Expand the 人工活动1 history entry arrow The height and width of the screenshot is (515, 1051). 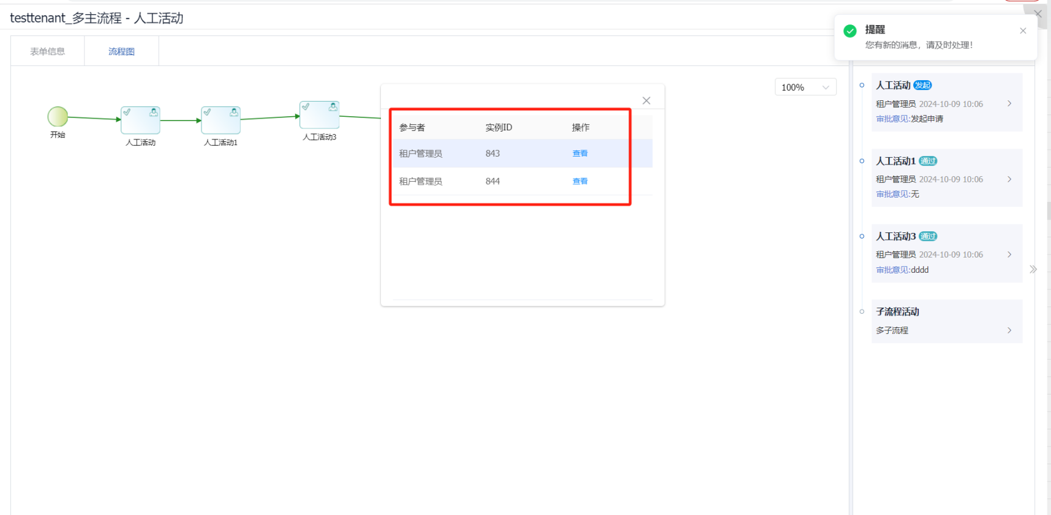click(1009, 179)
